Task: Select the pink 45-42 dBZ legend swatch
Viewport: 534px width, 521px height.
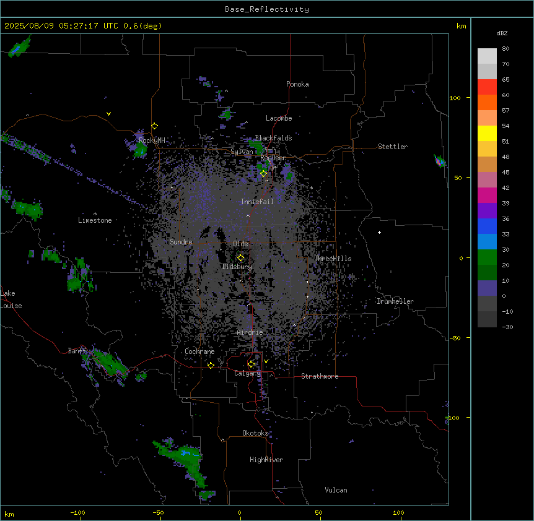Action: (487, 180)
